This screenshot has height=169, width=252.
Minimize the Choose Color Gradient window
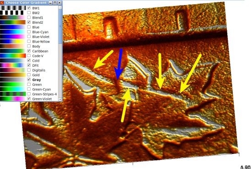50,3
